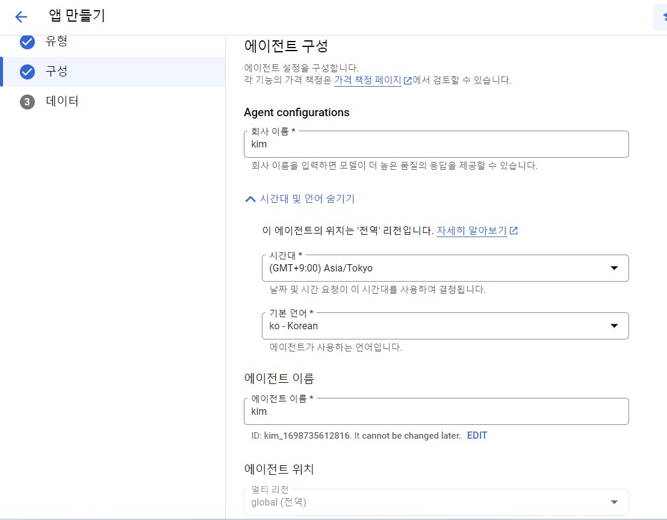The image size is (667, 520).
Task: Open the 시간대 dropdown
Action: coord(445,268)
